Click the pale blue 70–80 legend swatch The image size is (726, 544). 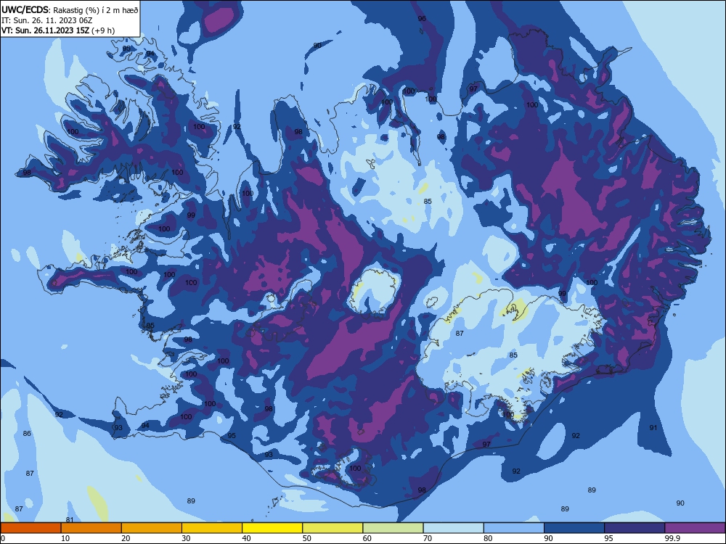[x=453, y=528]
